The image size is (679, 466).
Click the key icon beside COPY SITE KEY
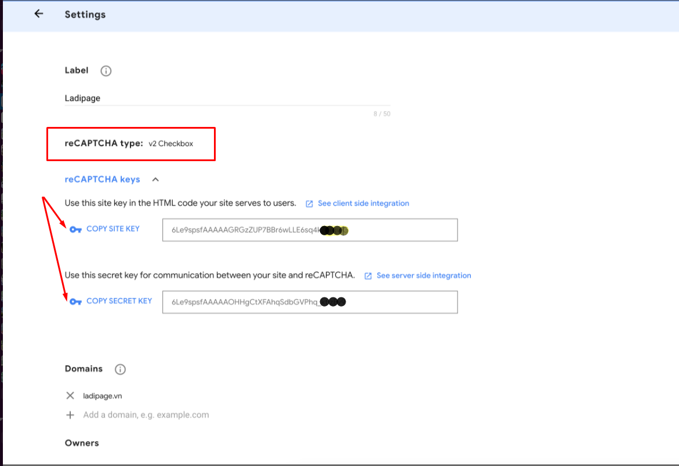click(75, 230)
